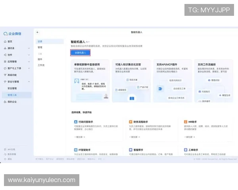Click 一键创建 under 财务流程助手

[x=134, y=137]
